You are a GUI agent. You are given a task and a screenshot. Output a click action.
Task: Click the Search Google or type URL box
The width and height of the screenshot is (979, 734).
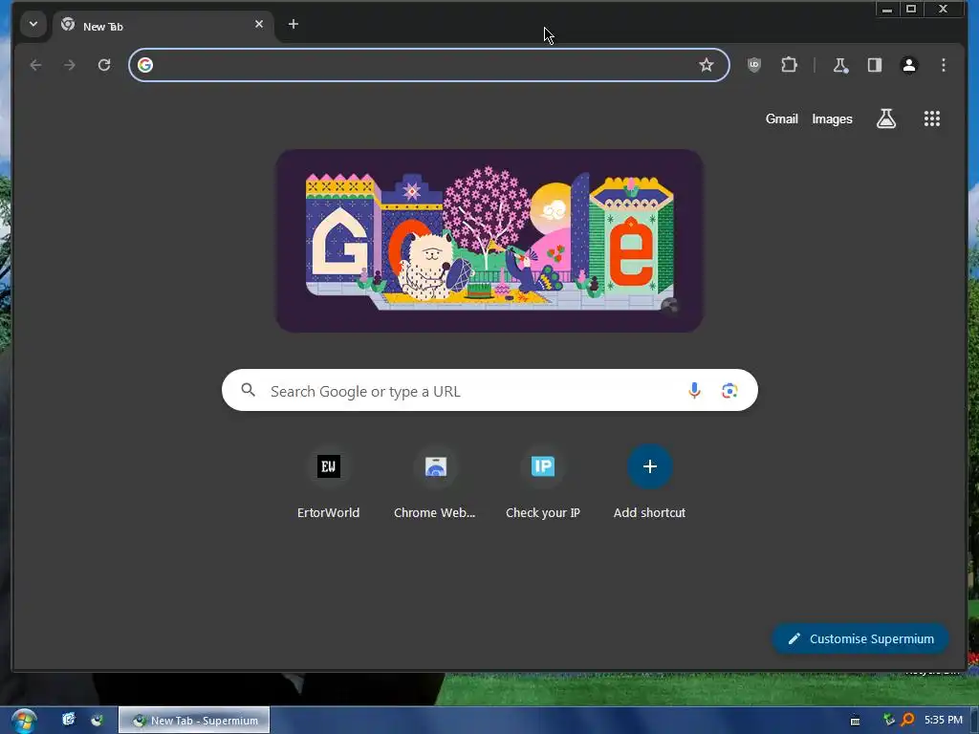coord(489,390)
